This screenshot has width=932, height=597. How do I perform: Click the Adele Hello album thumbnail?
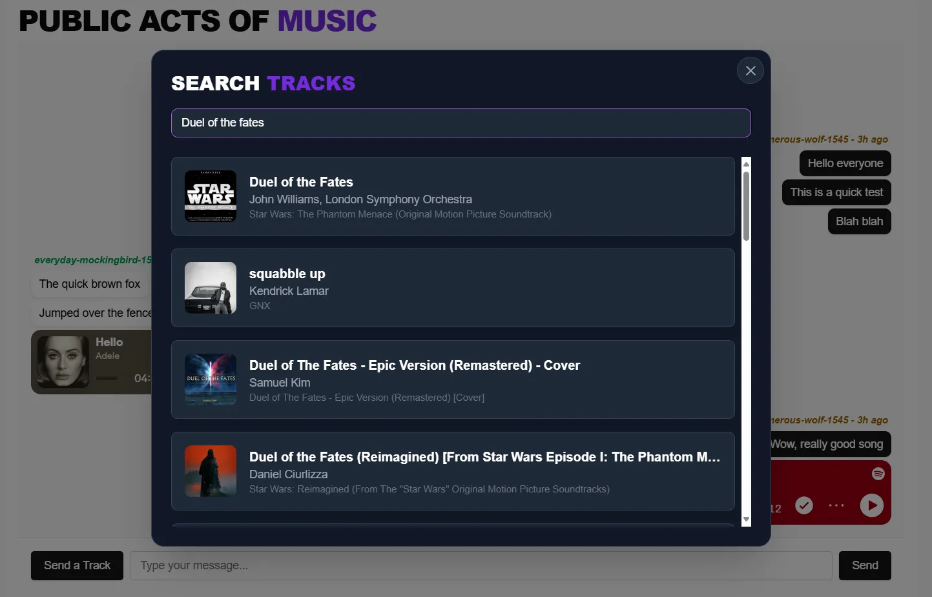coord(63,361)
